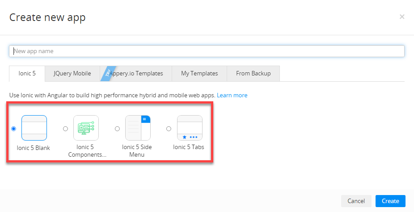Select the Ionic 5 Side Menu radio button
Image resolution: width=414 pixels, height=212 pixels.
click(117, 129)
